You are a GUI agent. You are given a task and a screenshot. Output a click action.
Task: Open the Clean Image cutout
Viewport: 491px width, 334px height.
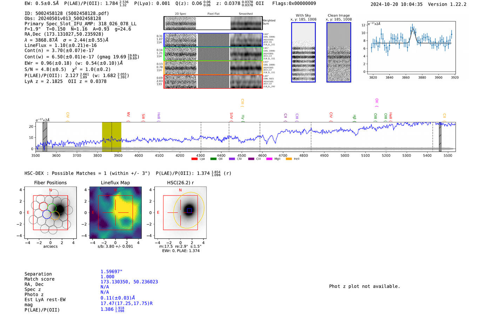pos(339,52)
